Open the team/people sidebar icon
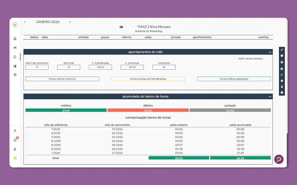297x185 pixels. (x=15, y=48)
